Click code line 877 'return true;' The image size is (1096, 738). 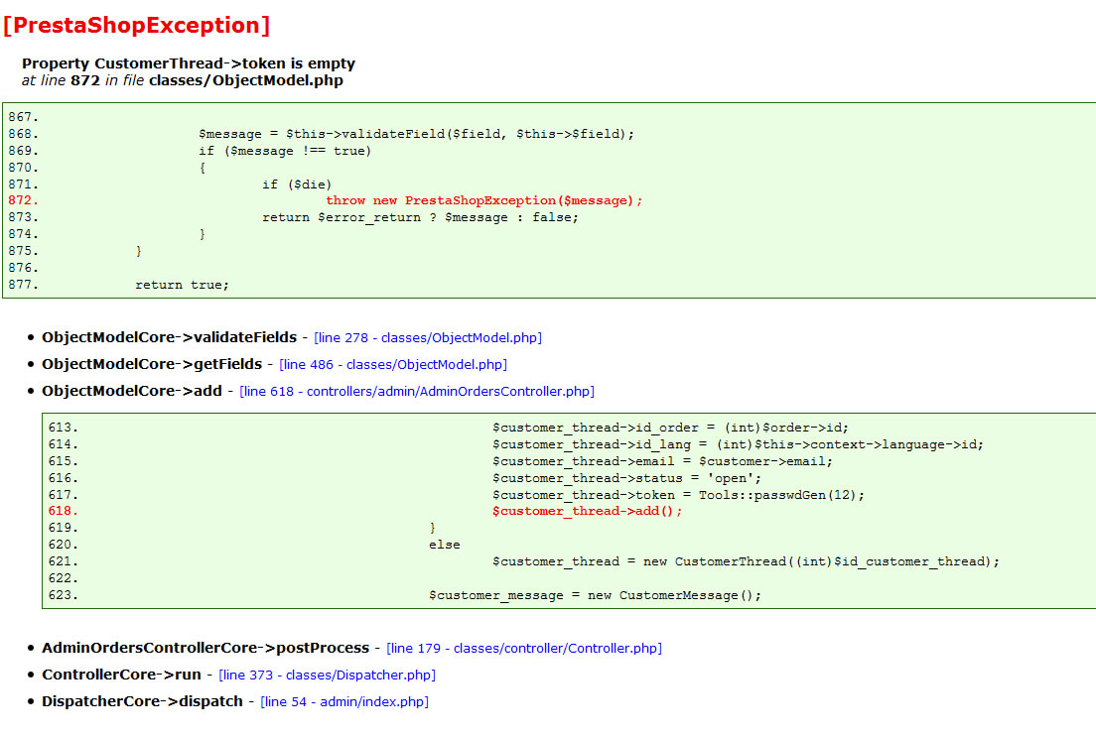tap(183, 285)
